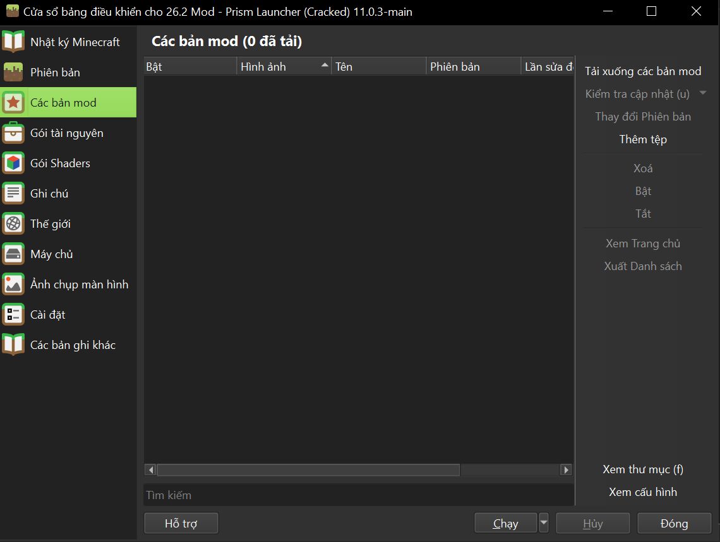720x542 pixels.
Task: Click the checklist icon for Cài đặt
Action: coord(13,314)
